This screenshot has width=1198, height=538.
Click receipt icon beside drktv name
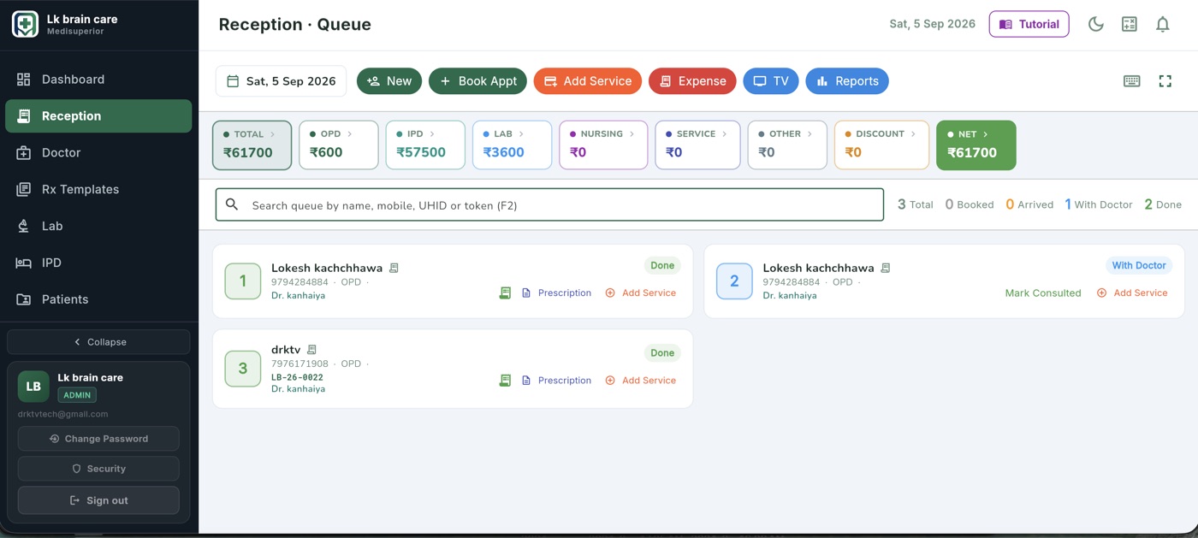[311, 350]
